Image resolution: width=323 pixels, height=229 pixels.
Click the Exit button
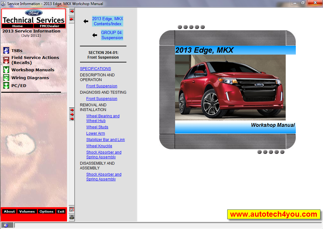pos(61,211)
